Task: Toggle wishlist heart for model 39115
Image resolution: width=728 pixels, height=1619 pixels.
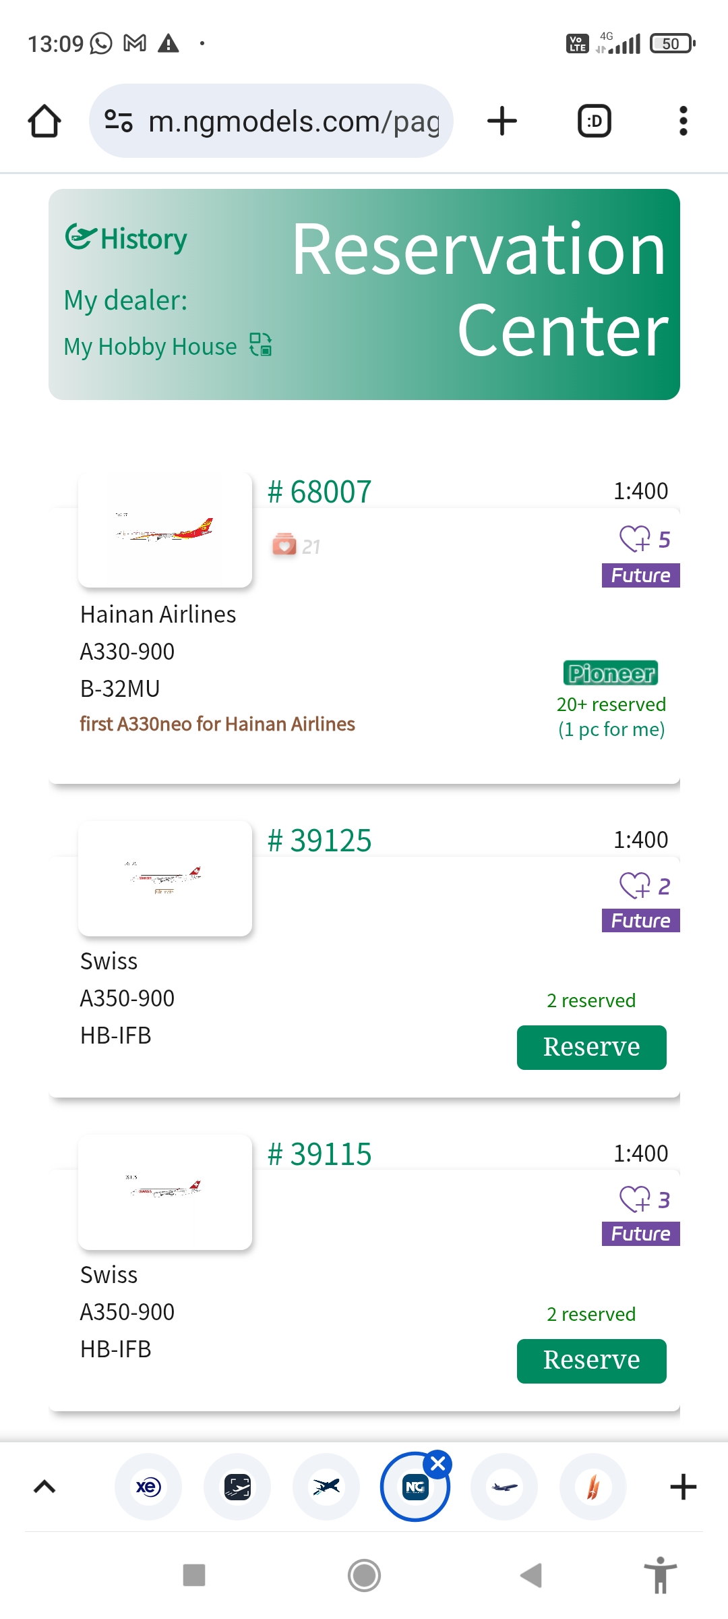Action: click(x=635, y=1199)
